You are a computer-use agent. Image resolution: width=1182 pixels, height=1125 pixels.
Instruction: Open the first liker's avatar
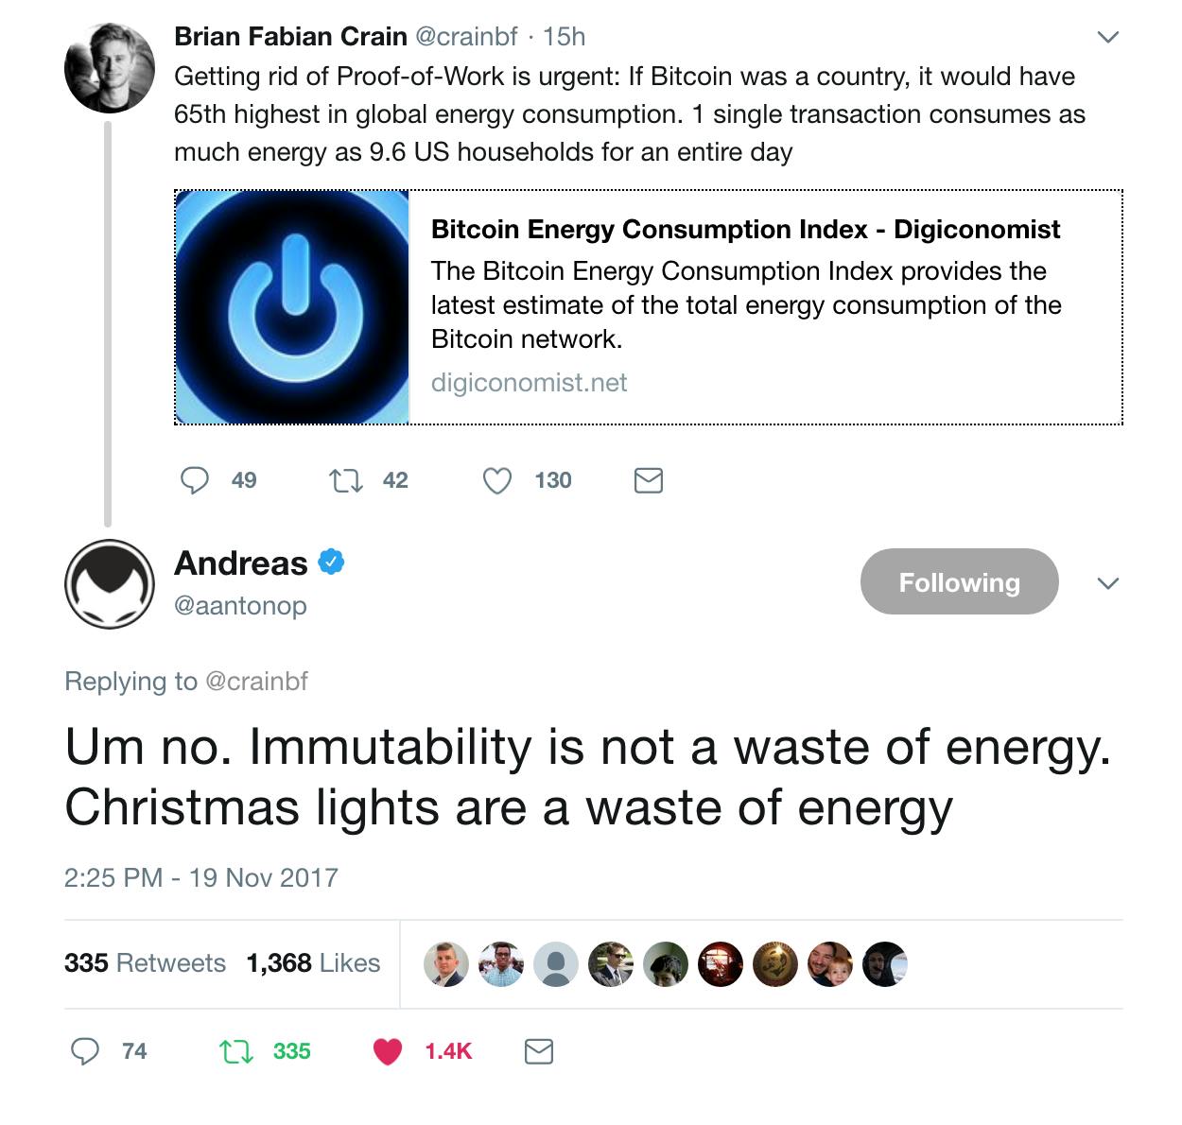(x=445, y=963)
